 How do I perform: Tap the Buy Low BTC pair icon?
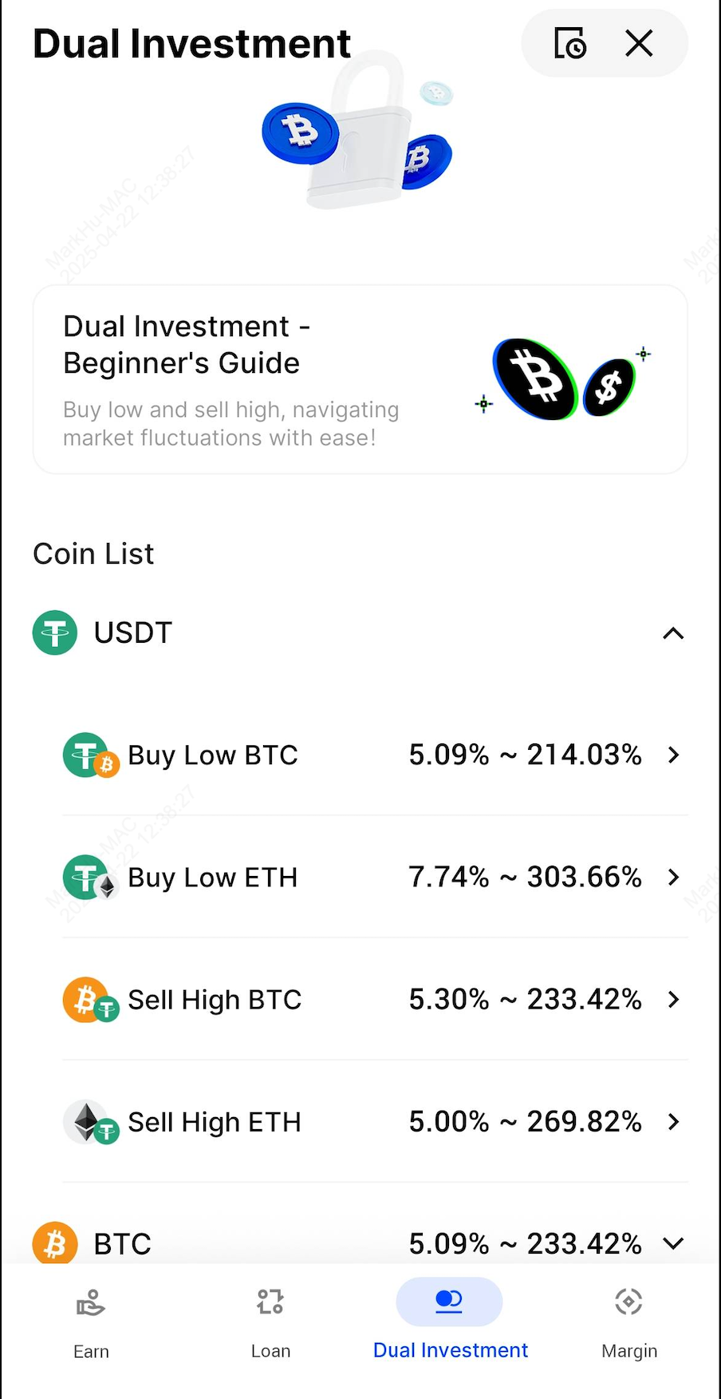point(91,755)
